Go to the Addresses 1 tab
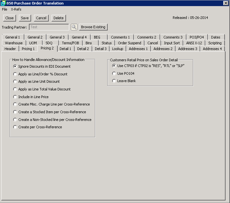The width and height of the screenshot is (230, 203). pos(138,49)
